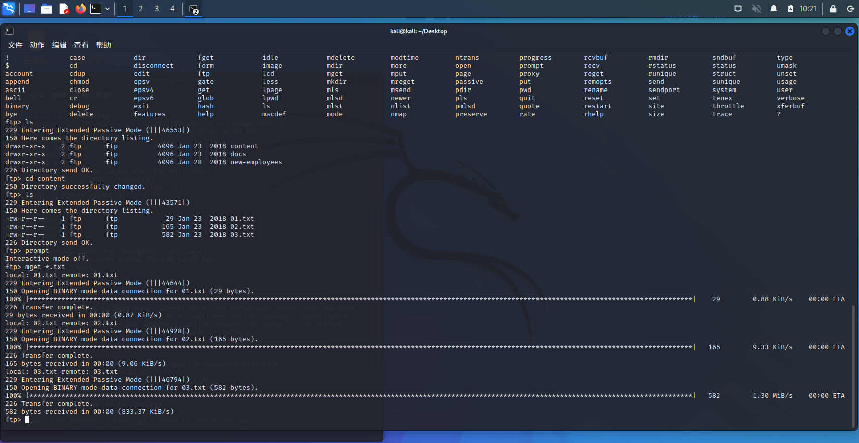Click the 'sendport' command in help list

click(x=664, y=90)
